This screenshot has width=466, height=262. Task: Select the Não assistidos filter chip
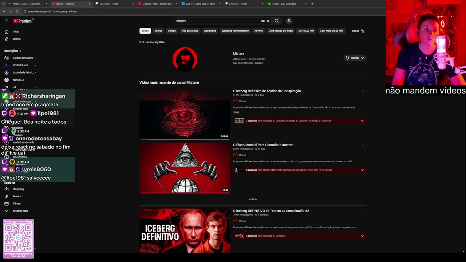click(190, 31)
